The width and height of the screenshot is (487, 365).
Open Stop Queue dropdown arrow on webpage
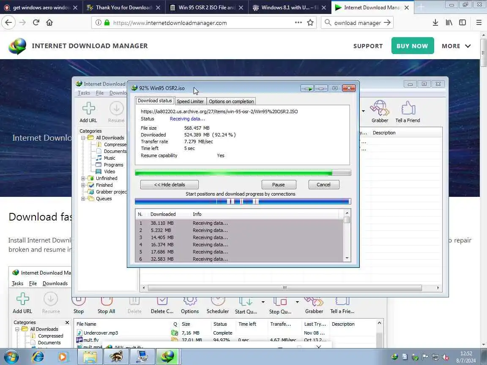[x=297, y=302]
